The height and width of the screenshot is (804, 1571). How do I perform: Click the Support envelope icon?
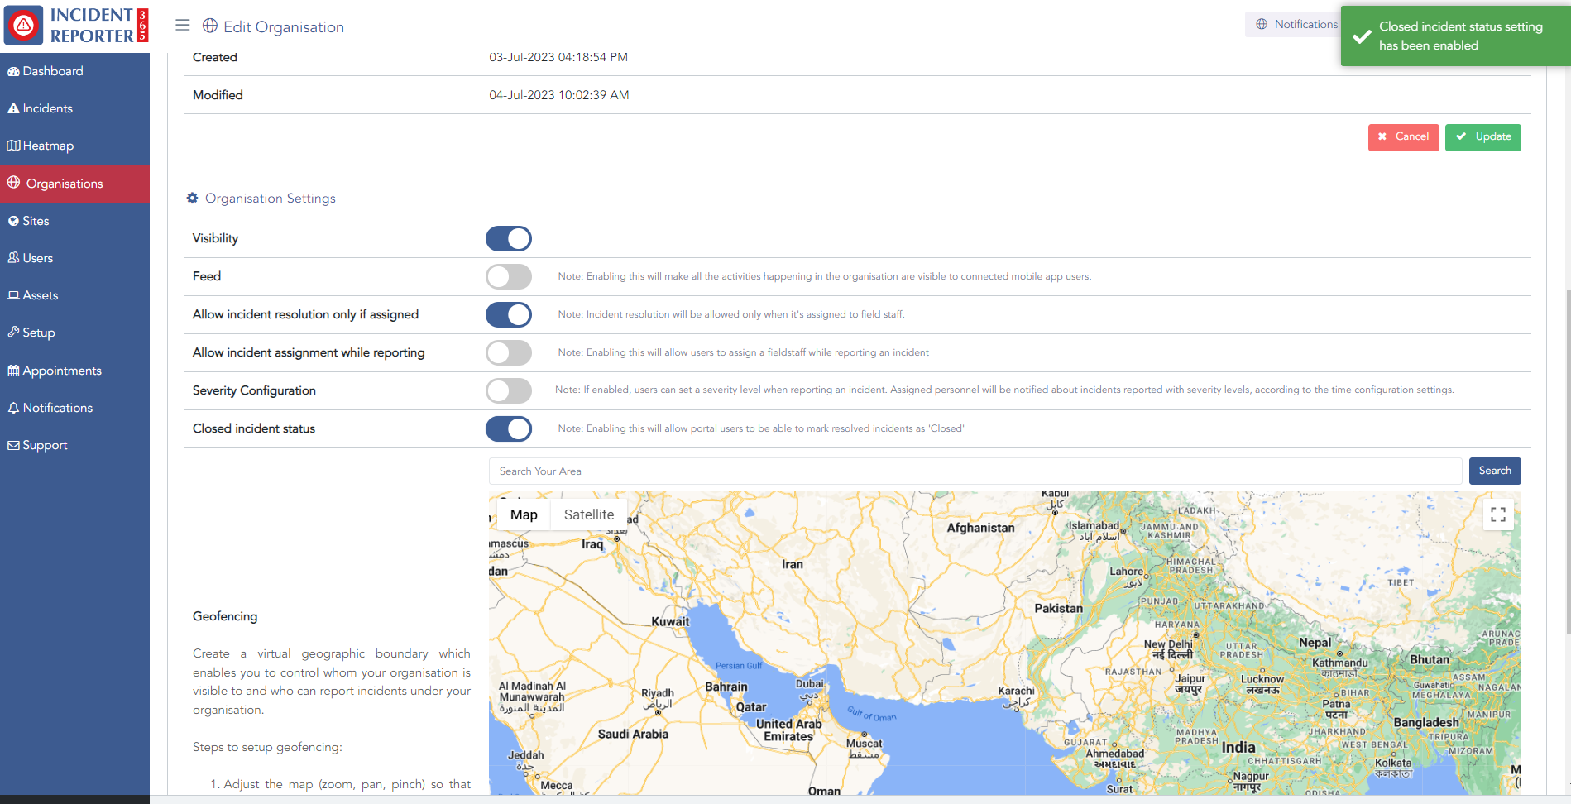[x=13, y=445]
